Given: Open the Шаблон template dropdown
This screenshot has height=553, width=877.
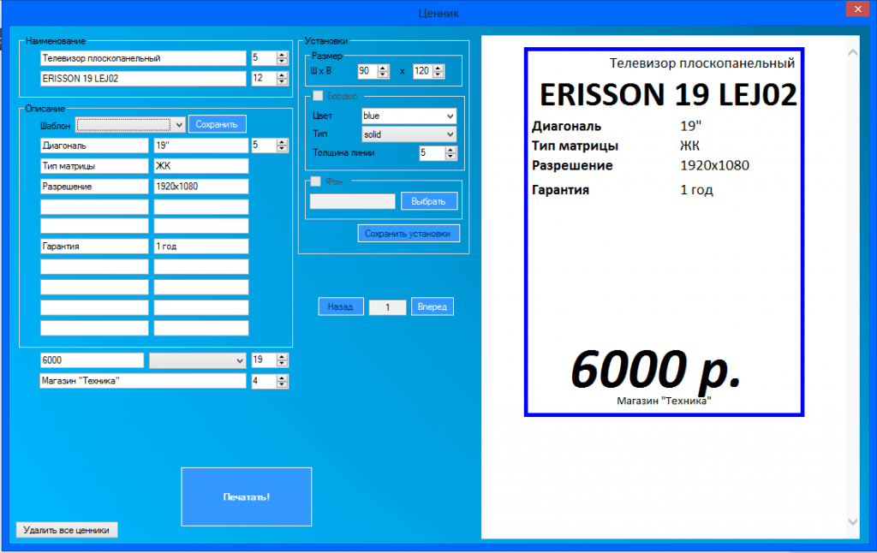Looking at the screenshot, I should [131, 125].
